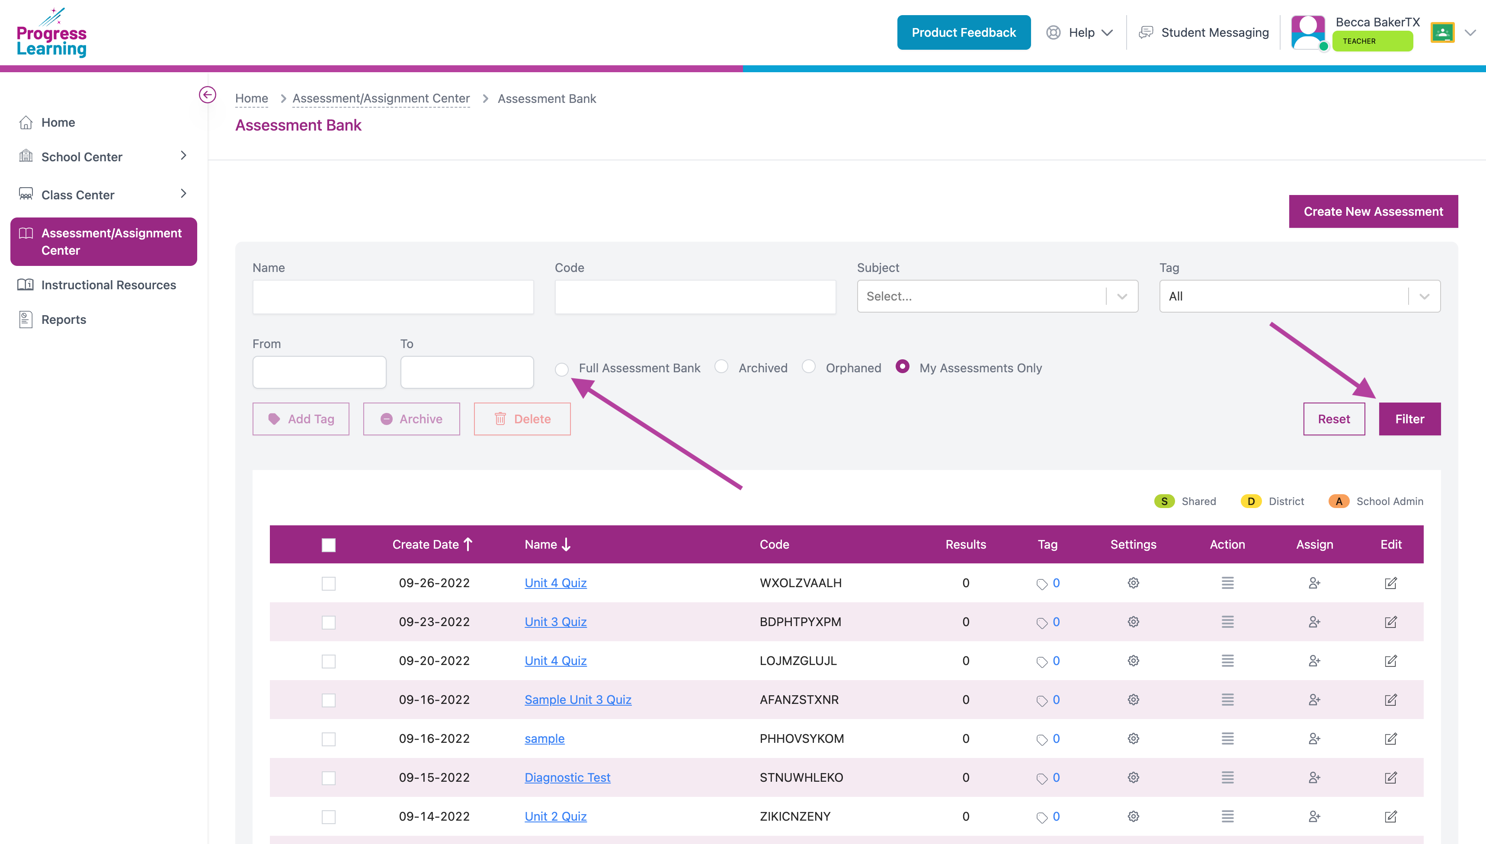Select the Archived radio option
The image size is (1486, 844).
click(x=721, y=366)
